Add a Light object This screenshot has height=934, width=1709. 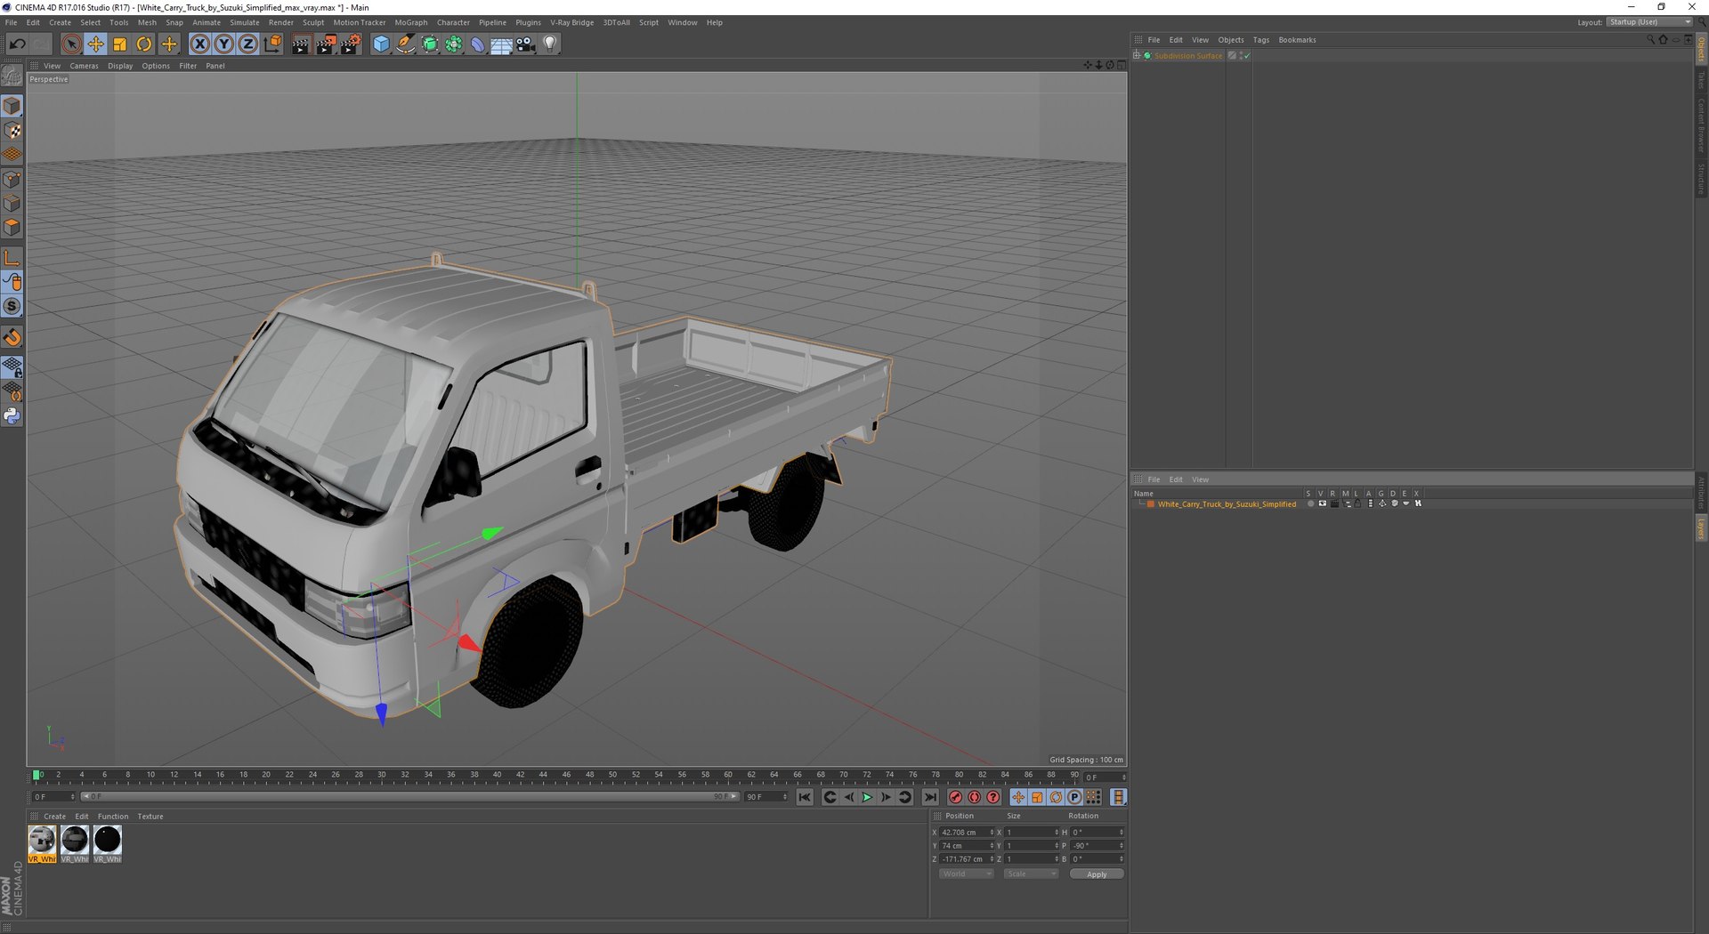point(549,44)
